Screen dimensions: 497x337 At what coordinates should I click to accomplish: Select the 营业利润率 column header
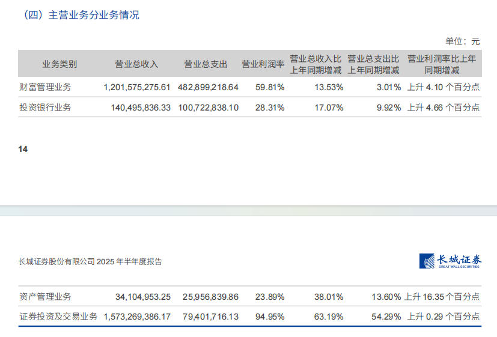(263, 64)
